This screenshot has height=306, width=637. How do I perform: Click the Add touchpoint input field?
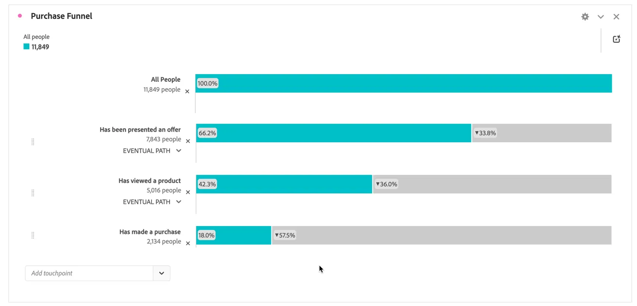point(89,273)
